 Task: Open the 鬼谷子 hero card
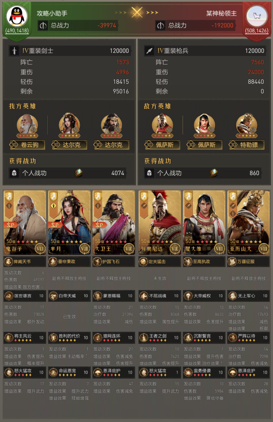point(25,222)
